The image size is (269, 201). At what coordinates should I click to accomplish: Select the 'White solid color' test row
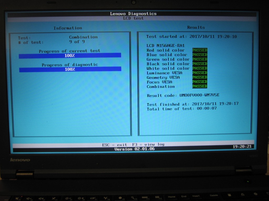(177, 68)
